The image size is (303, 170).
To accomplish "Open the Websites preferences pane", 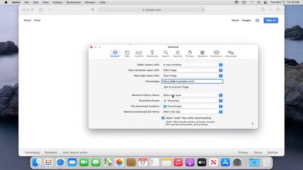I will tap(202, 53).
